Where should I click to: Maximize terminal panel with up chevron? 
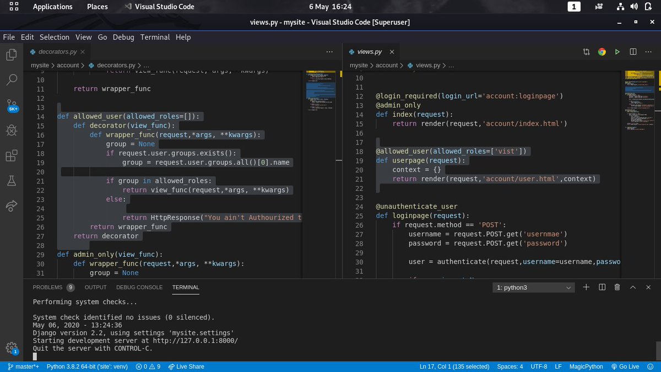click(633, 287)
